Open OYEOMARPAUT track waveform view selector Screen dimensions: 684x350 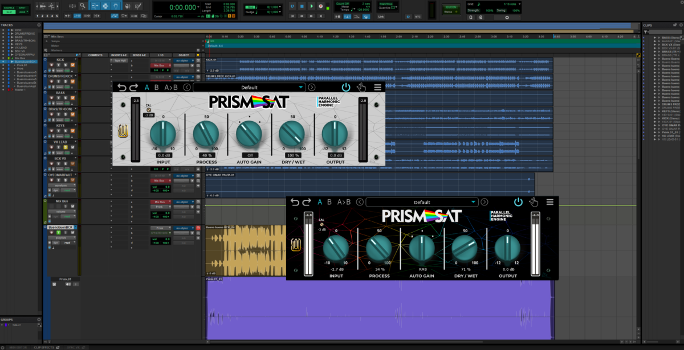(x=62, y=186)
